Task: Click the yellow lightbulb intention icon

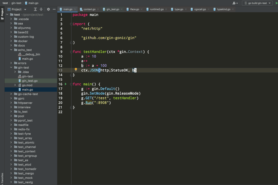Action: coord(76,70)
